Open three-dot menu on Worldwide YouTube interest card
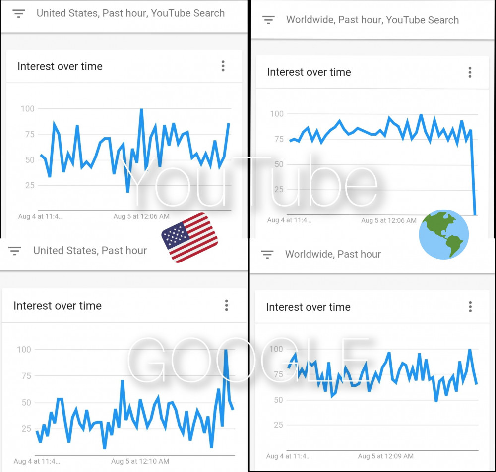 [470, 72]
